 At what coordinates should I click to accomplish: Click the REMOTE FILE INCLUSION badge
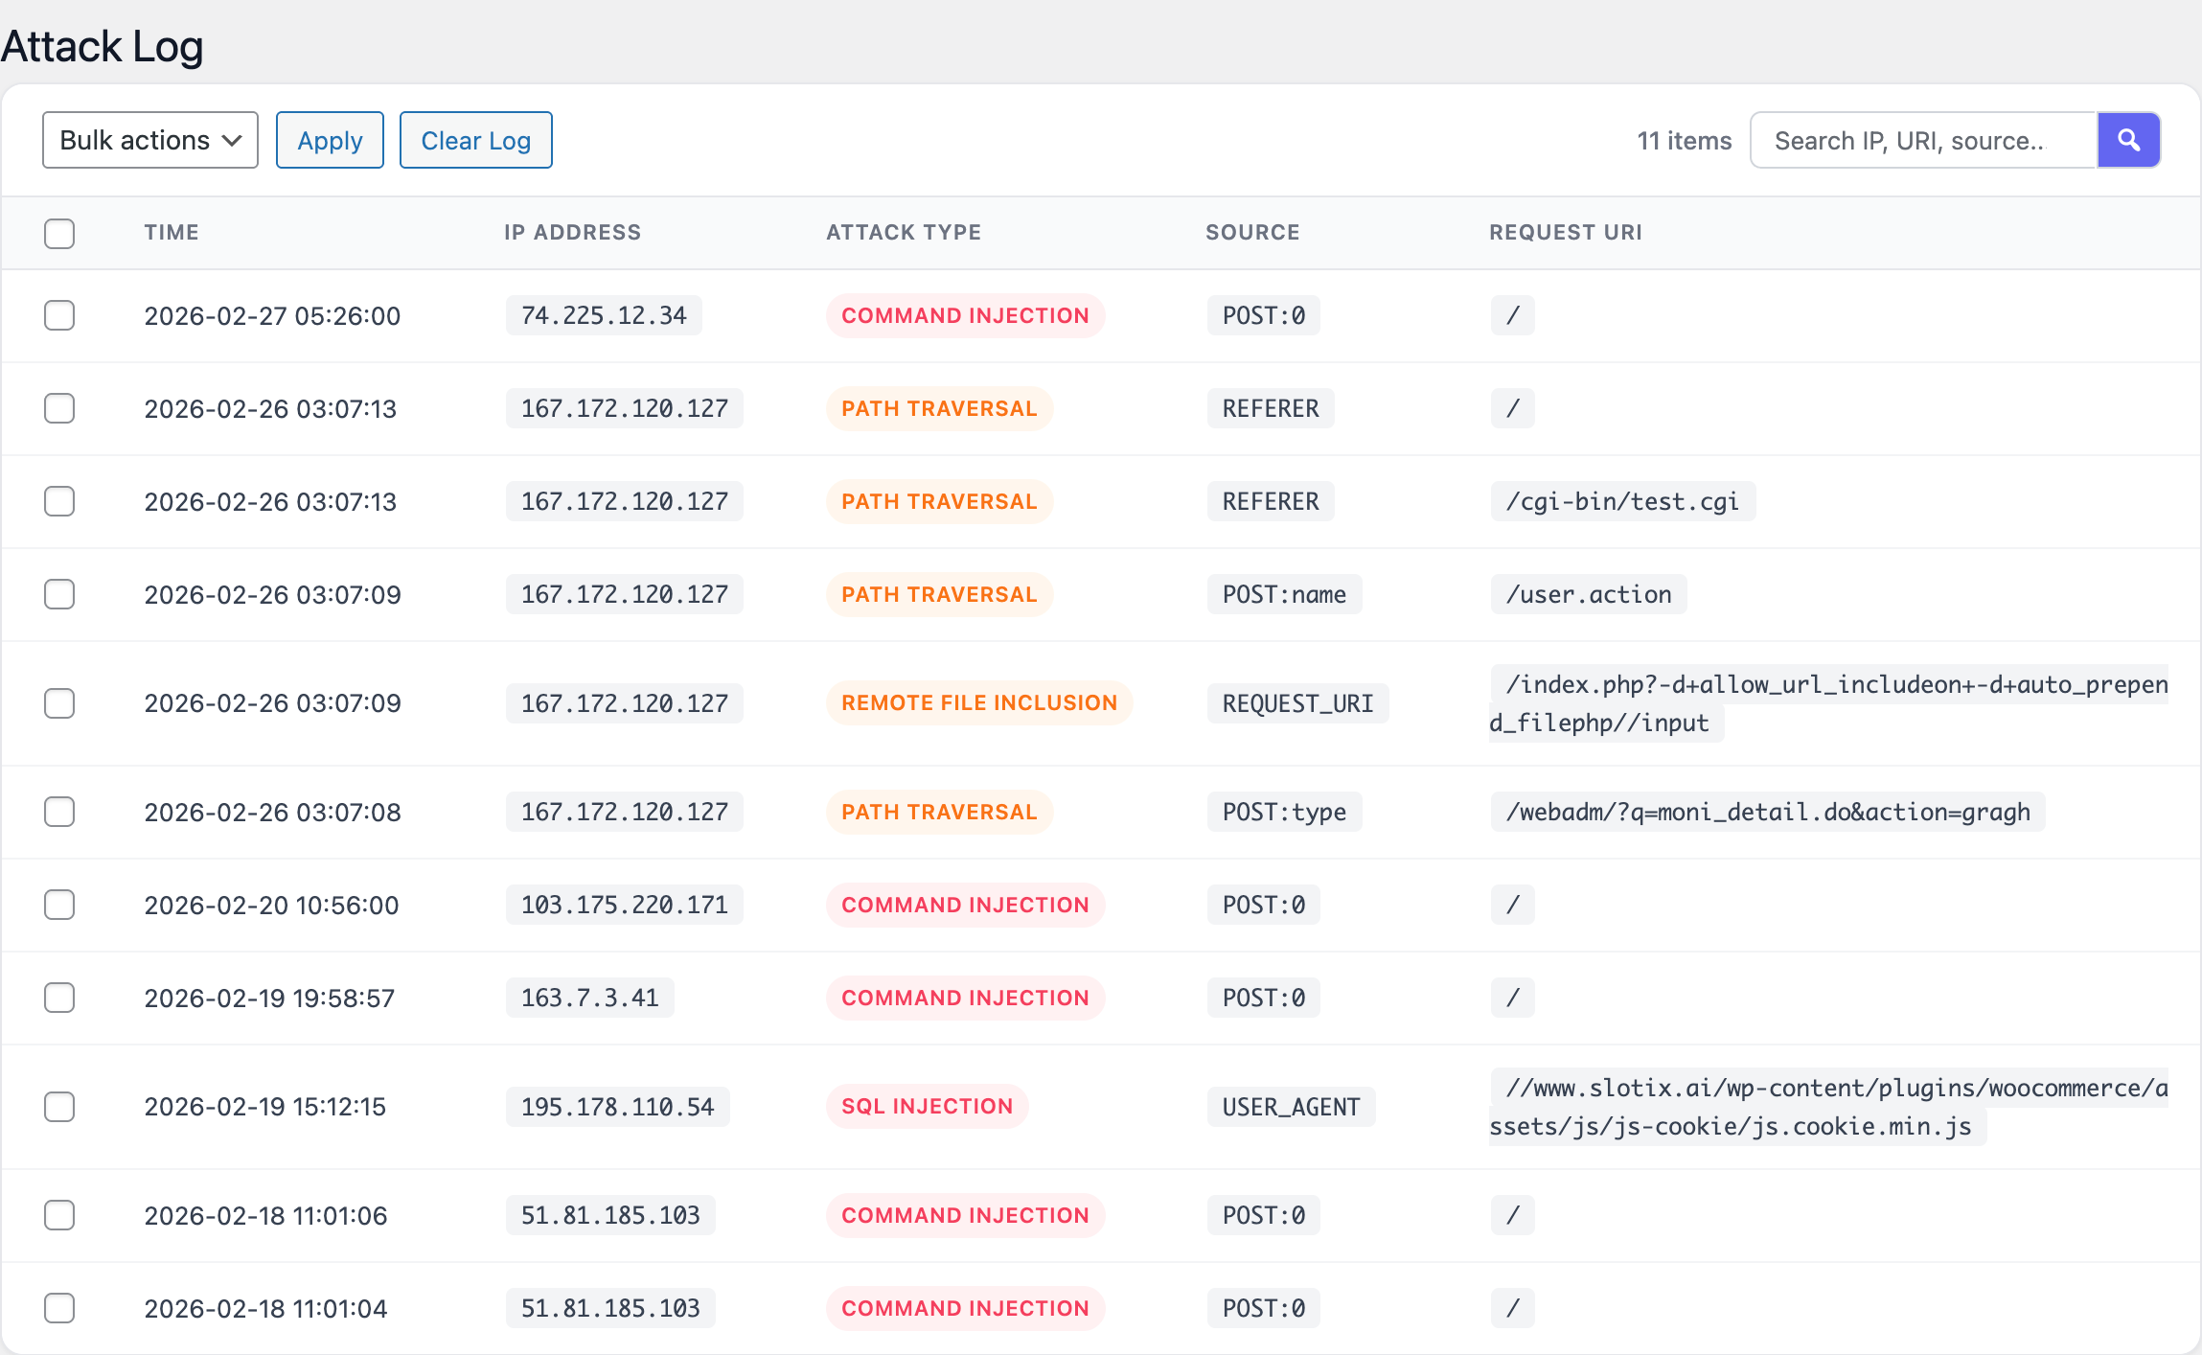click(978, 703)
